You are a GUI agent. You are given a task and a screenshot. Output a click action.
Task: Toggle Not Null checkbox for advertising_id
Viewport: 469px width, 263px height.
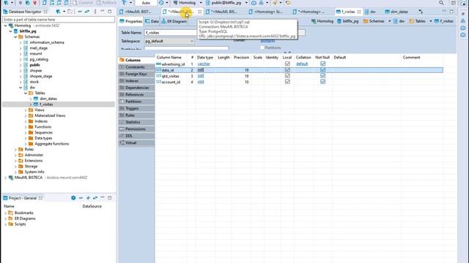(322, 64)
